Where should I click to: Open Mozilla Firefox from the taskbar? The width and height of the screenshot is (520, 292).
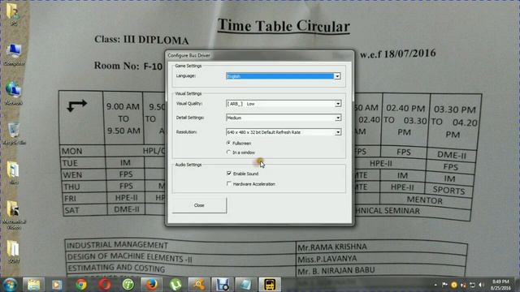coord(152,285)
